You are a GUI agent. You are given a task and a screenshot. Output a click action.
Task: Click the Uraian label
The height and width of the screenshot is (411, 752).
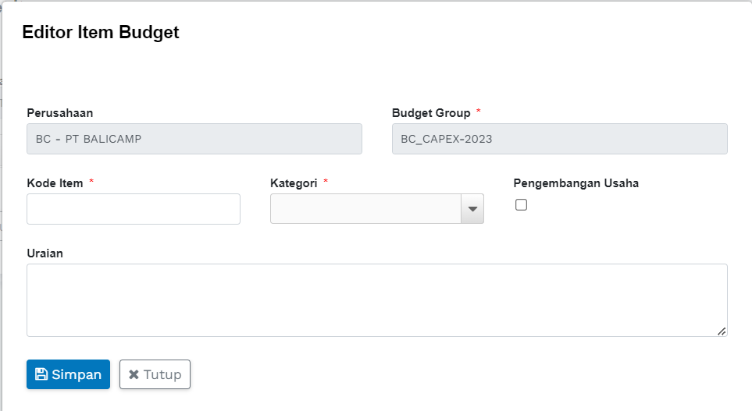[x=45, y=253]
